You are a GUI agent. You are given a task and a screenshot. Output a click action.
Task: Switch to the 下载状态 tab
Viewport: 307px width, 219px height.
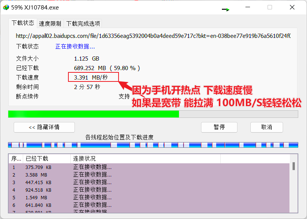click(23, 23)
